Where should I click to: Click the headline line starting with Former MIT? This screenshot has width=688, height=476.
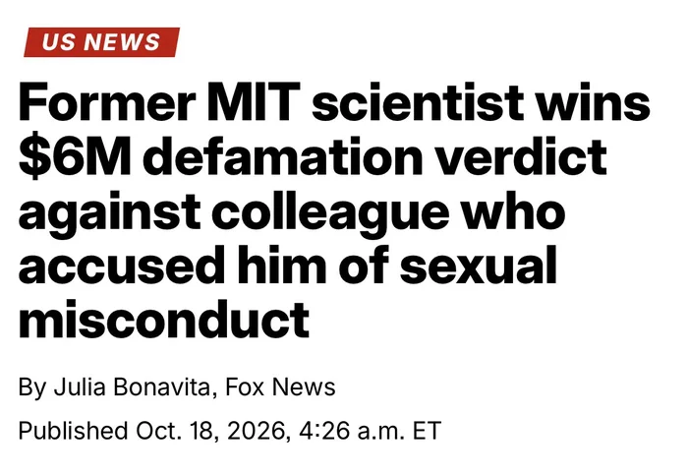coord(334,102)
